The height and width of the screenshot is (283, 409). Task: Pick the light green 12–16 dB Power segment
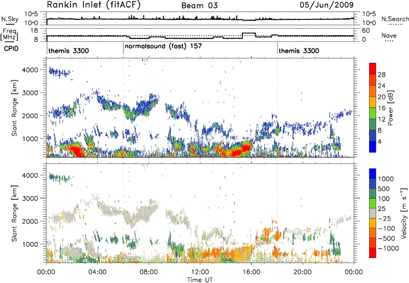373,113
